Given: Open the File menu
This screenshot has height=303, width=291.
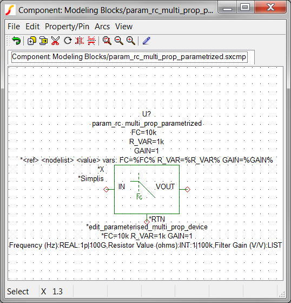Looking at the screenshot, I should [x=14, y=27].
